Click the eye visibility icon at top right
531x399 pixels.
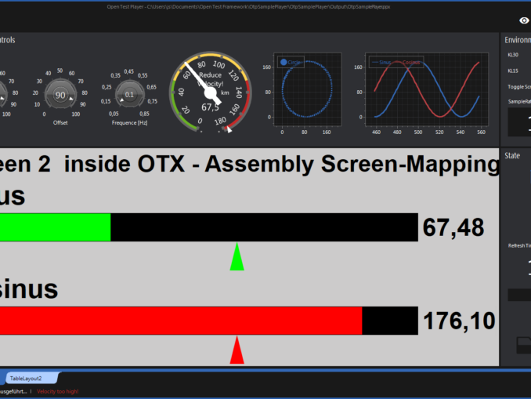click(524, 21)
